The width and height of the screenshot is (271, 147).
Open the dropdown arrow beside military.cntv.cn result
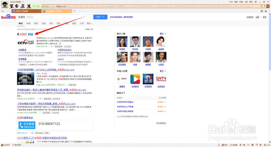[x=38, y=99]
